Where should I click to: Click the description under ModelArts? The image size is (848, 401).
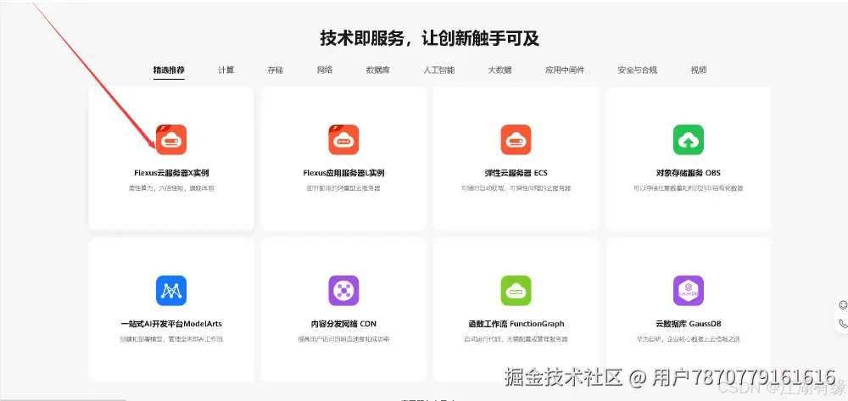click(x=171, y=339)
